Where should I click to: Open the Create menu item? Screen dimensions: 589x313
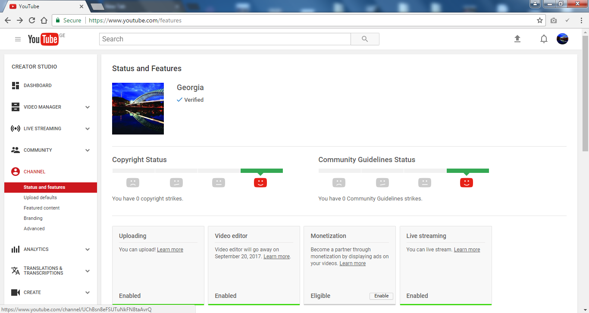[32, 292]
